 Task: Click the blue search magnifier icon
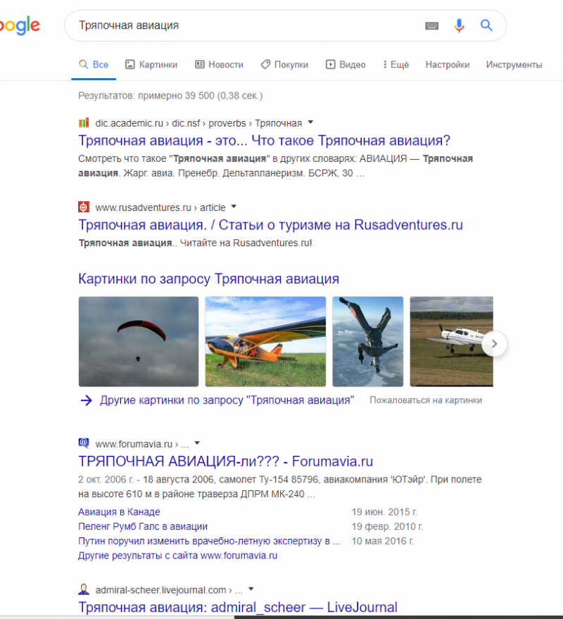coord(486,25)
